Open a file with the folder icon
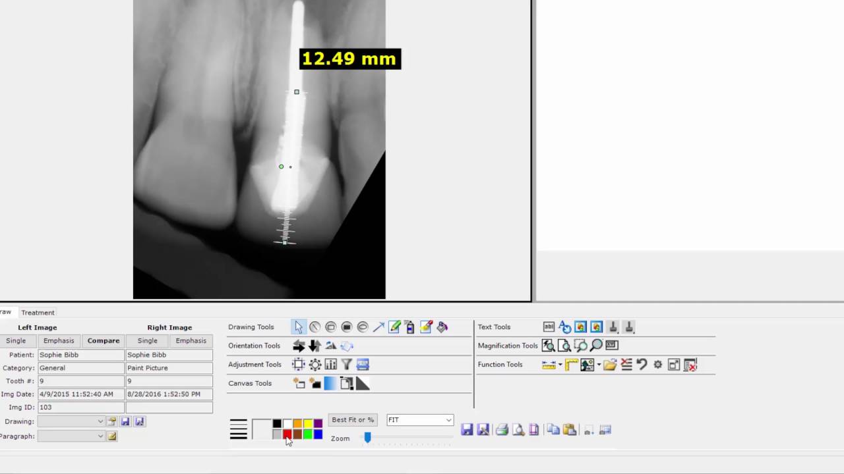Viewport: 844px width, 474px height. [610, 365]
